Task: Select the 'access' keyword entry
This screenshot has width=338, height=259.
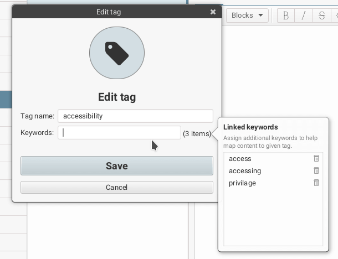Action: 240,159
